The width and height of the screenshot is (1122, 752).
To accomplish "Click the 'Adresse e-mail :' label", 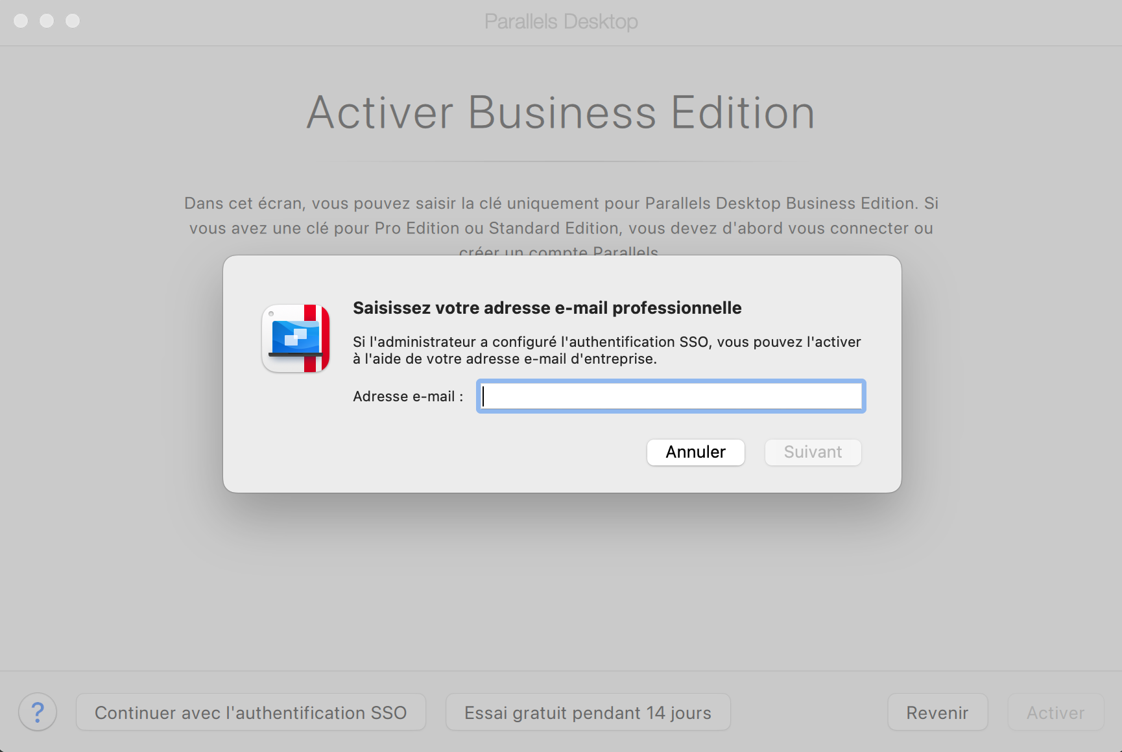I will (408, 396).
